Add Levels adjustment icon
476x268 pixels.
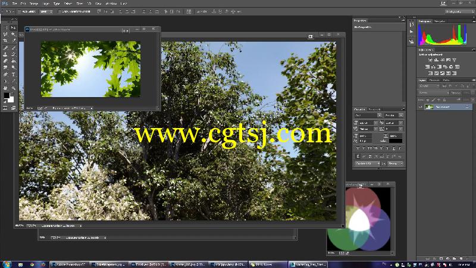[436, 60]
